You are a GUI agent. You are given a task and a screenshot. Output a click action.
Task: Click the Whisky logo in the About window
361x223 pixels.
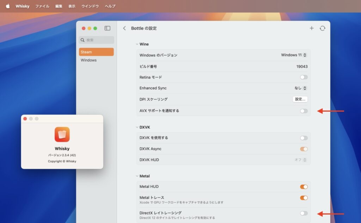62,135
